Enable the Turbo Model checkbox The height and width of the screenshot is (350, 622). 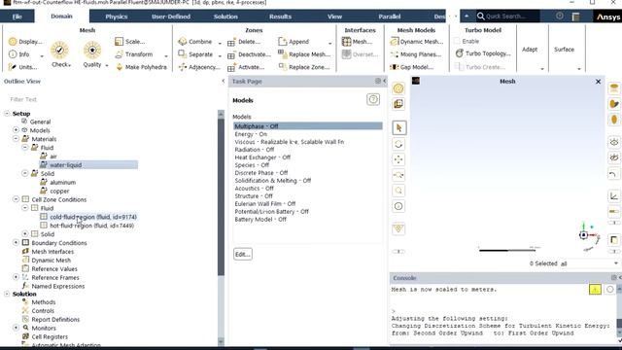click(x=457, y=41)
